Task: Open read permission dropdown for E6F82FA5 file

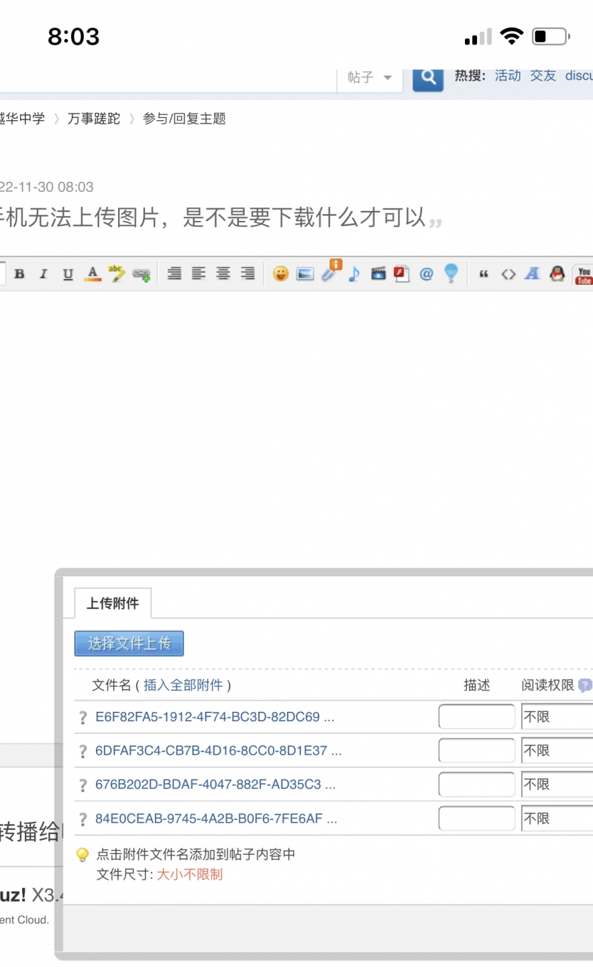Action: pos(557,717)
